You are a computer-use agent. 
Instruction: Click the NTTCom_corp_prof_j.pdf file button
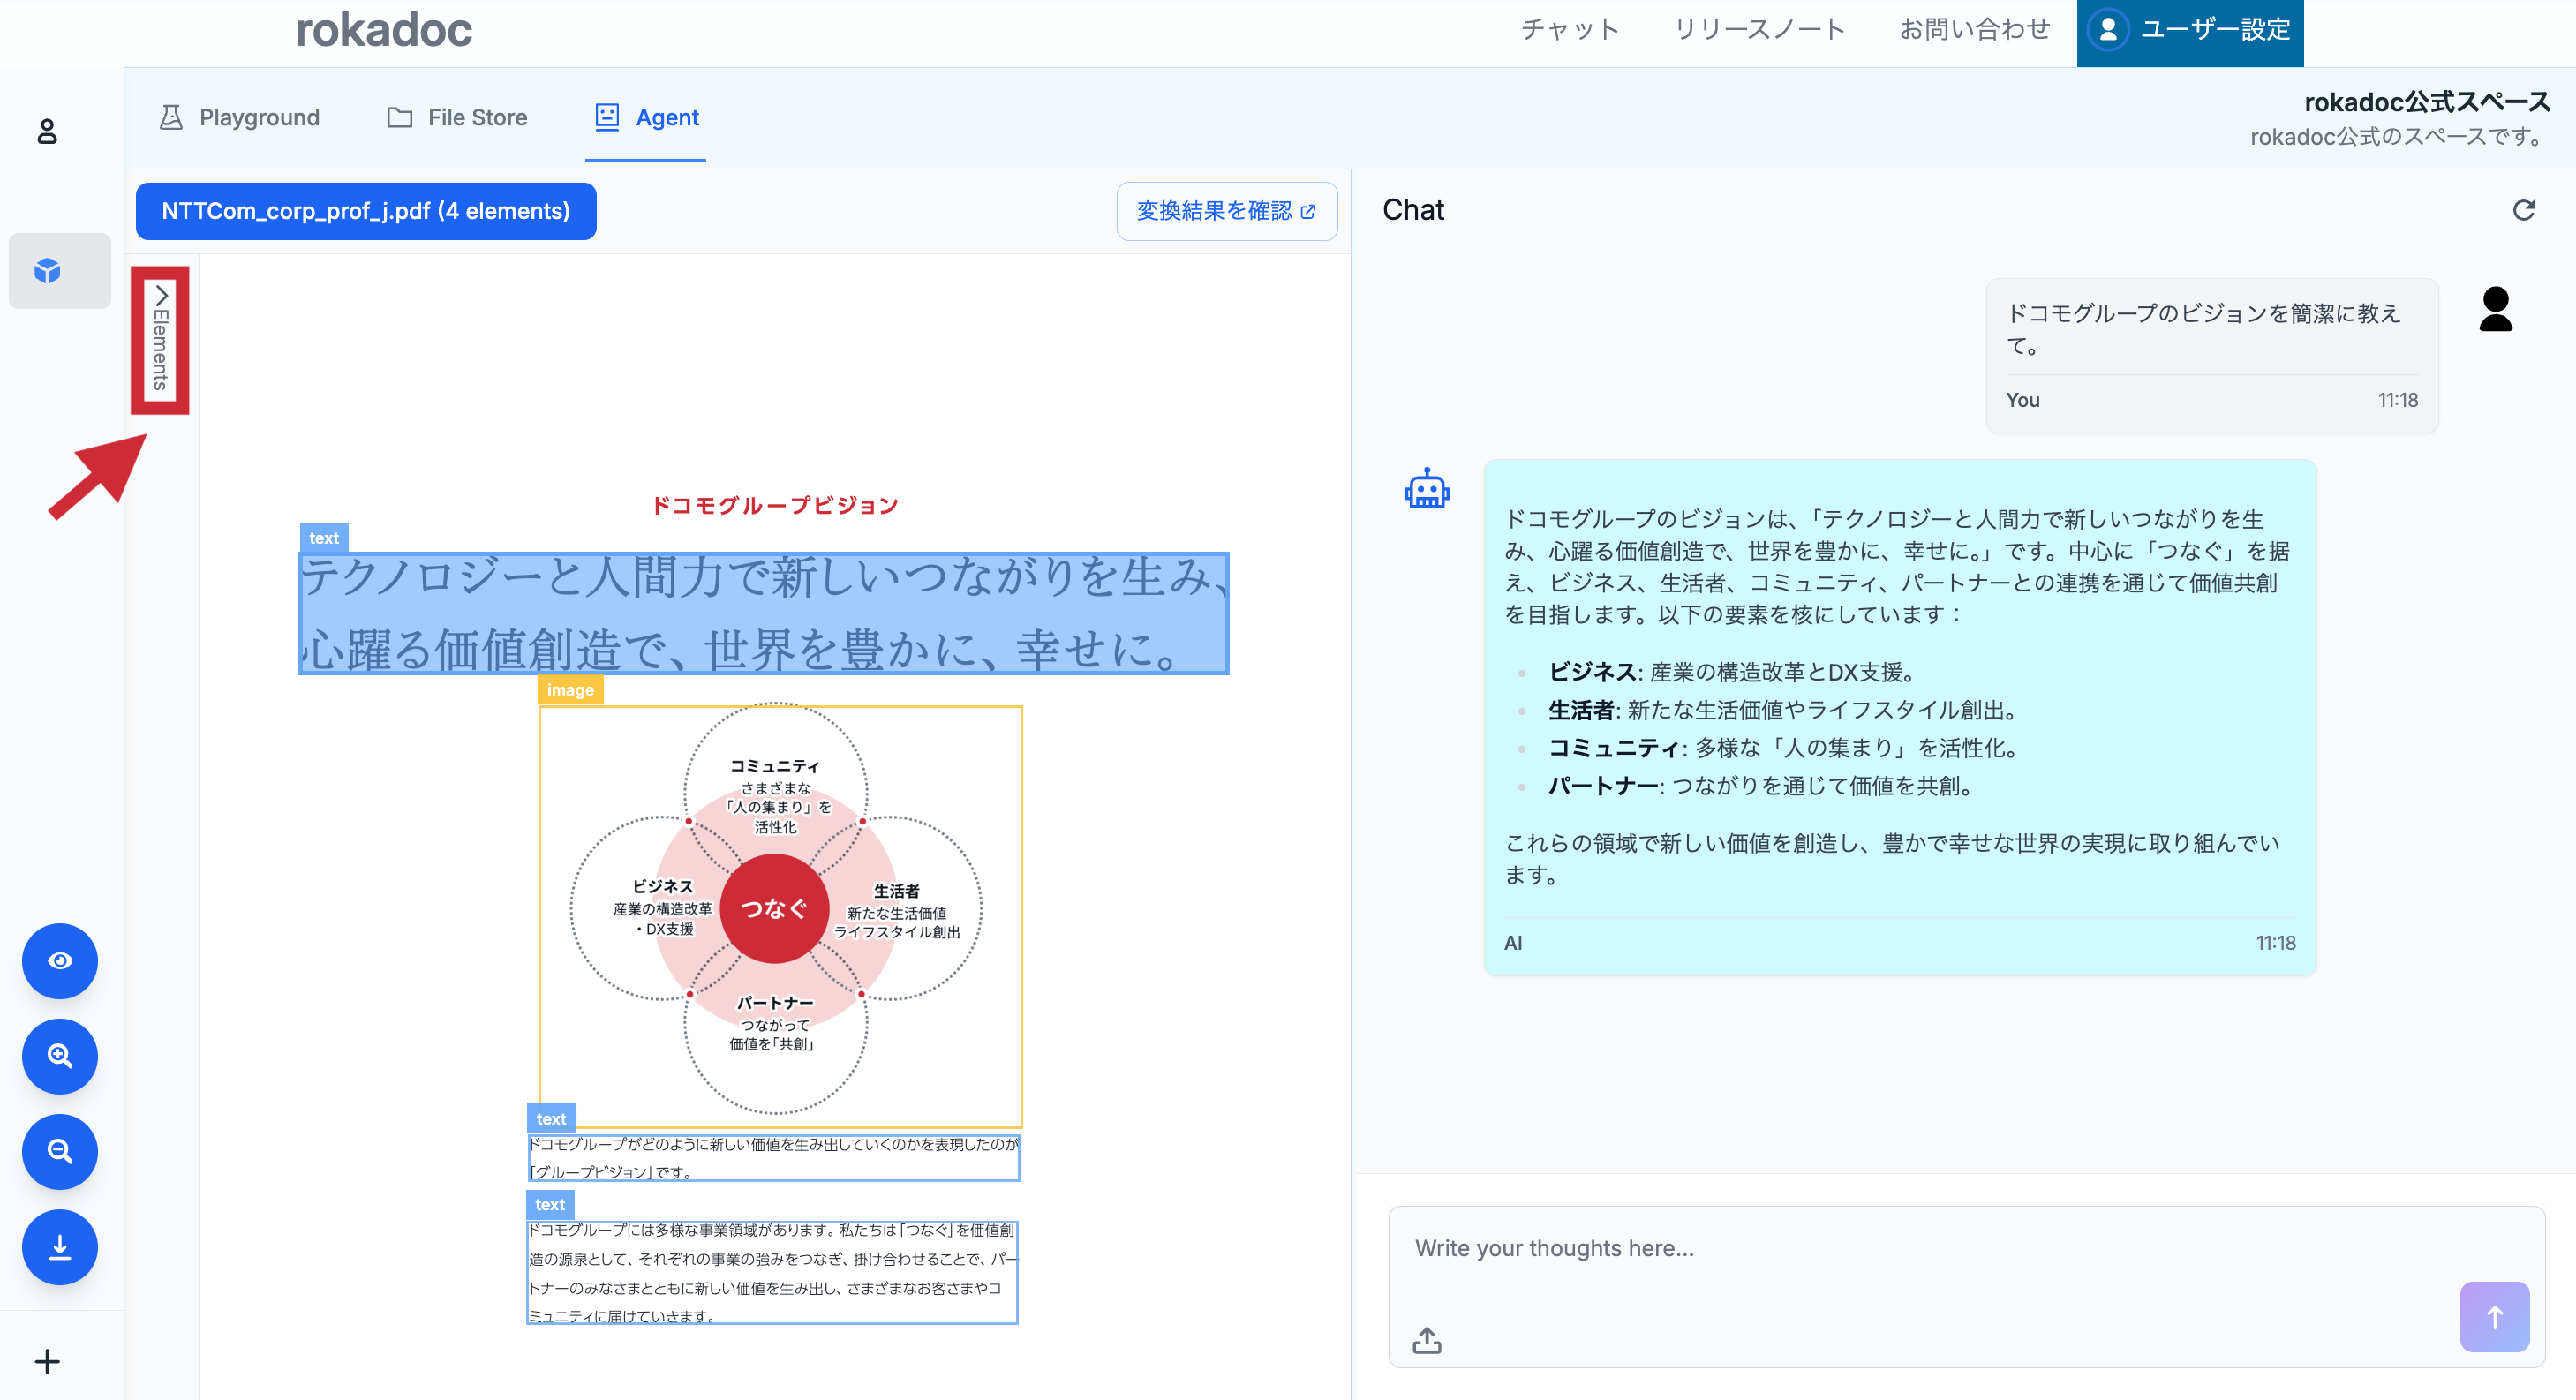pyautogui.click(x=366, y=211)
